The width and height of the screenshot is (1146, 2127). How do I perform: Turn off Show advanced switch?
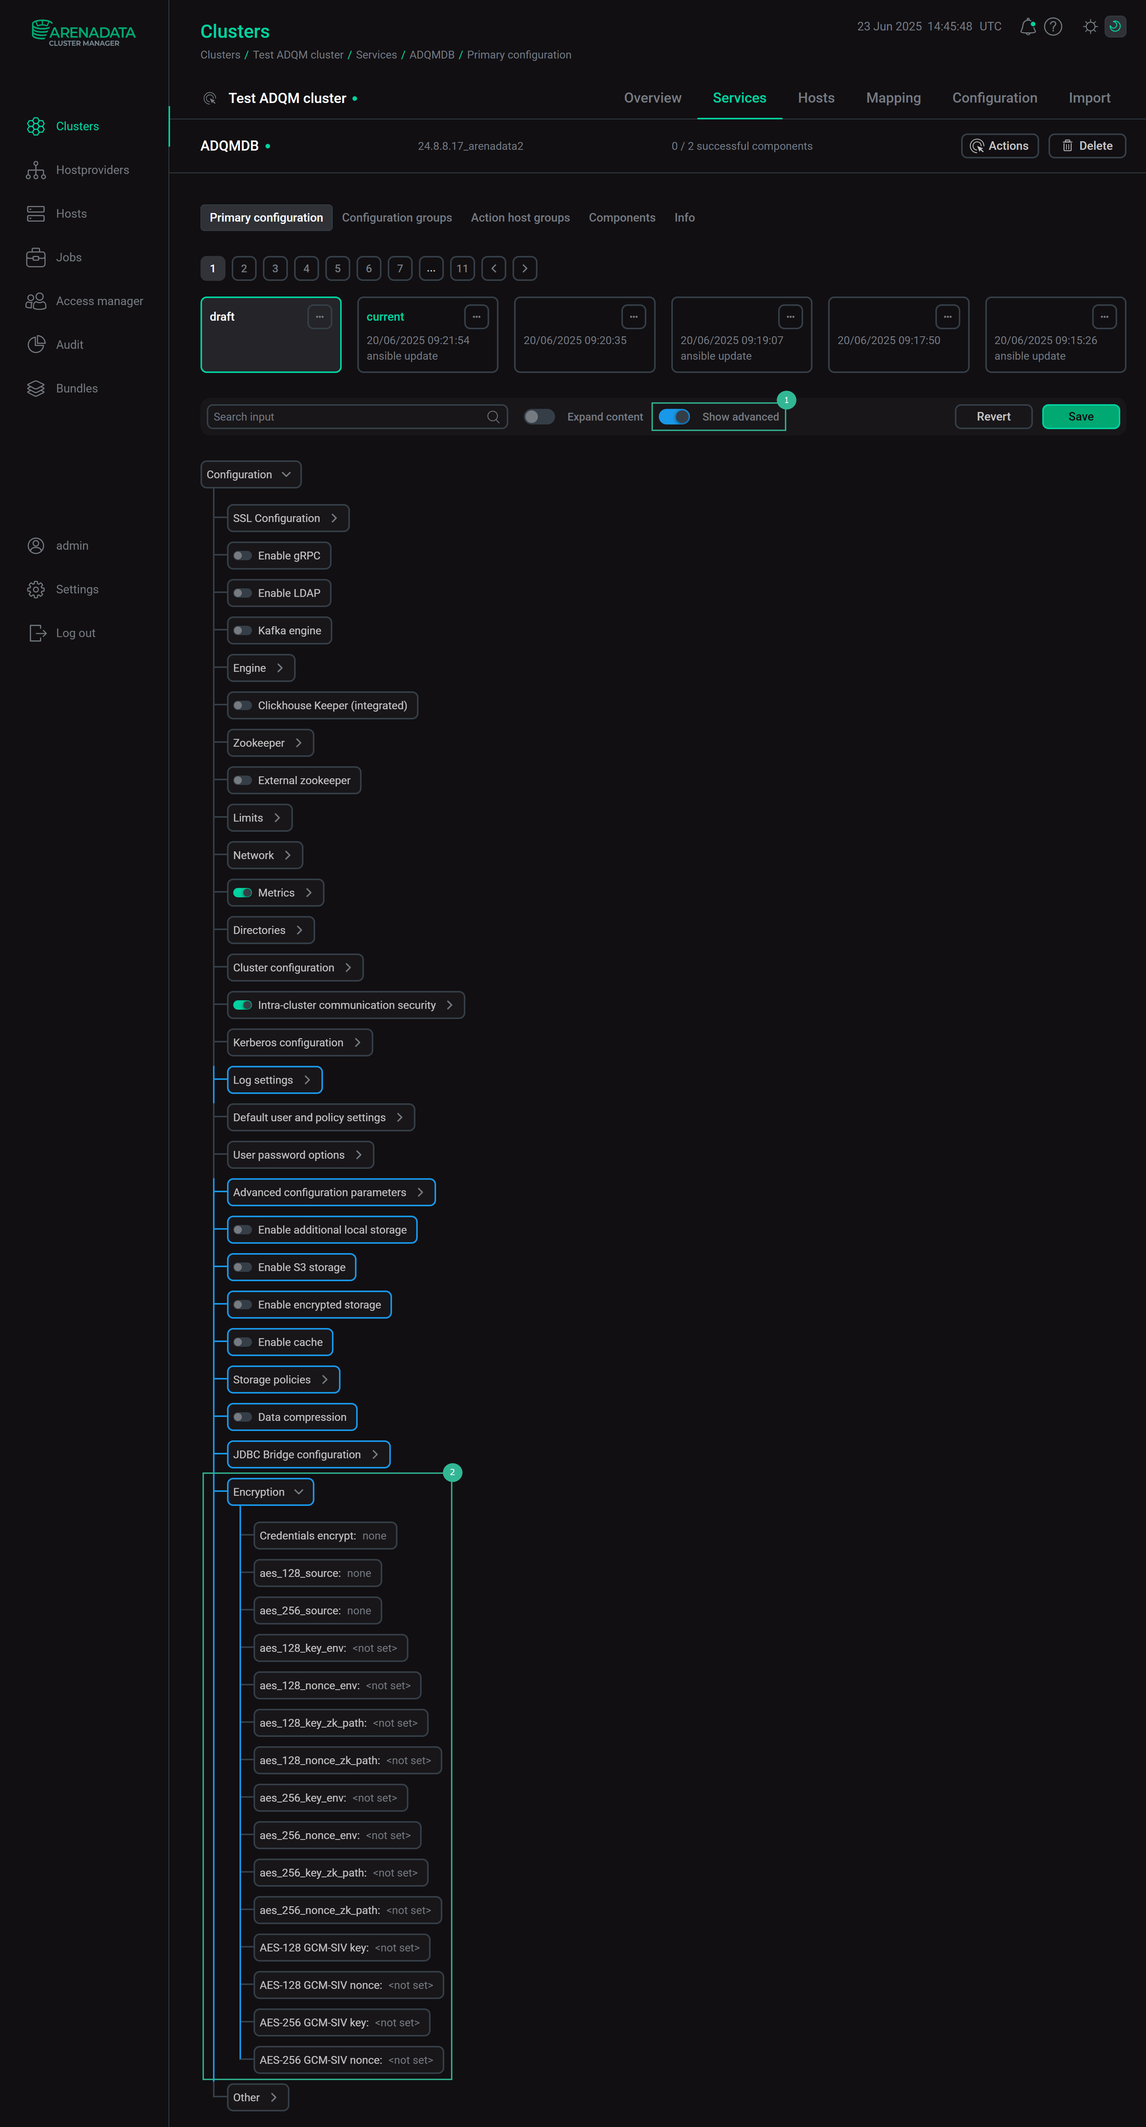(x=674, y=417)
